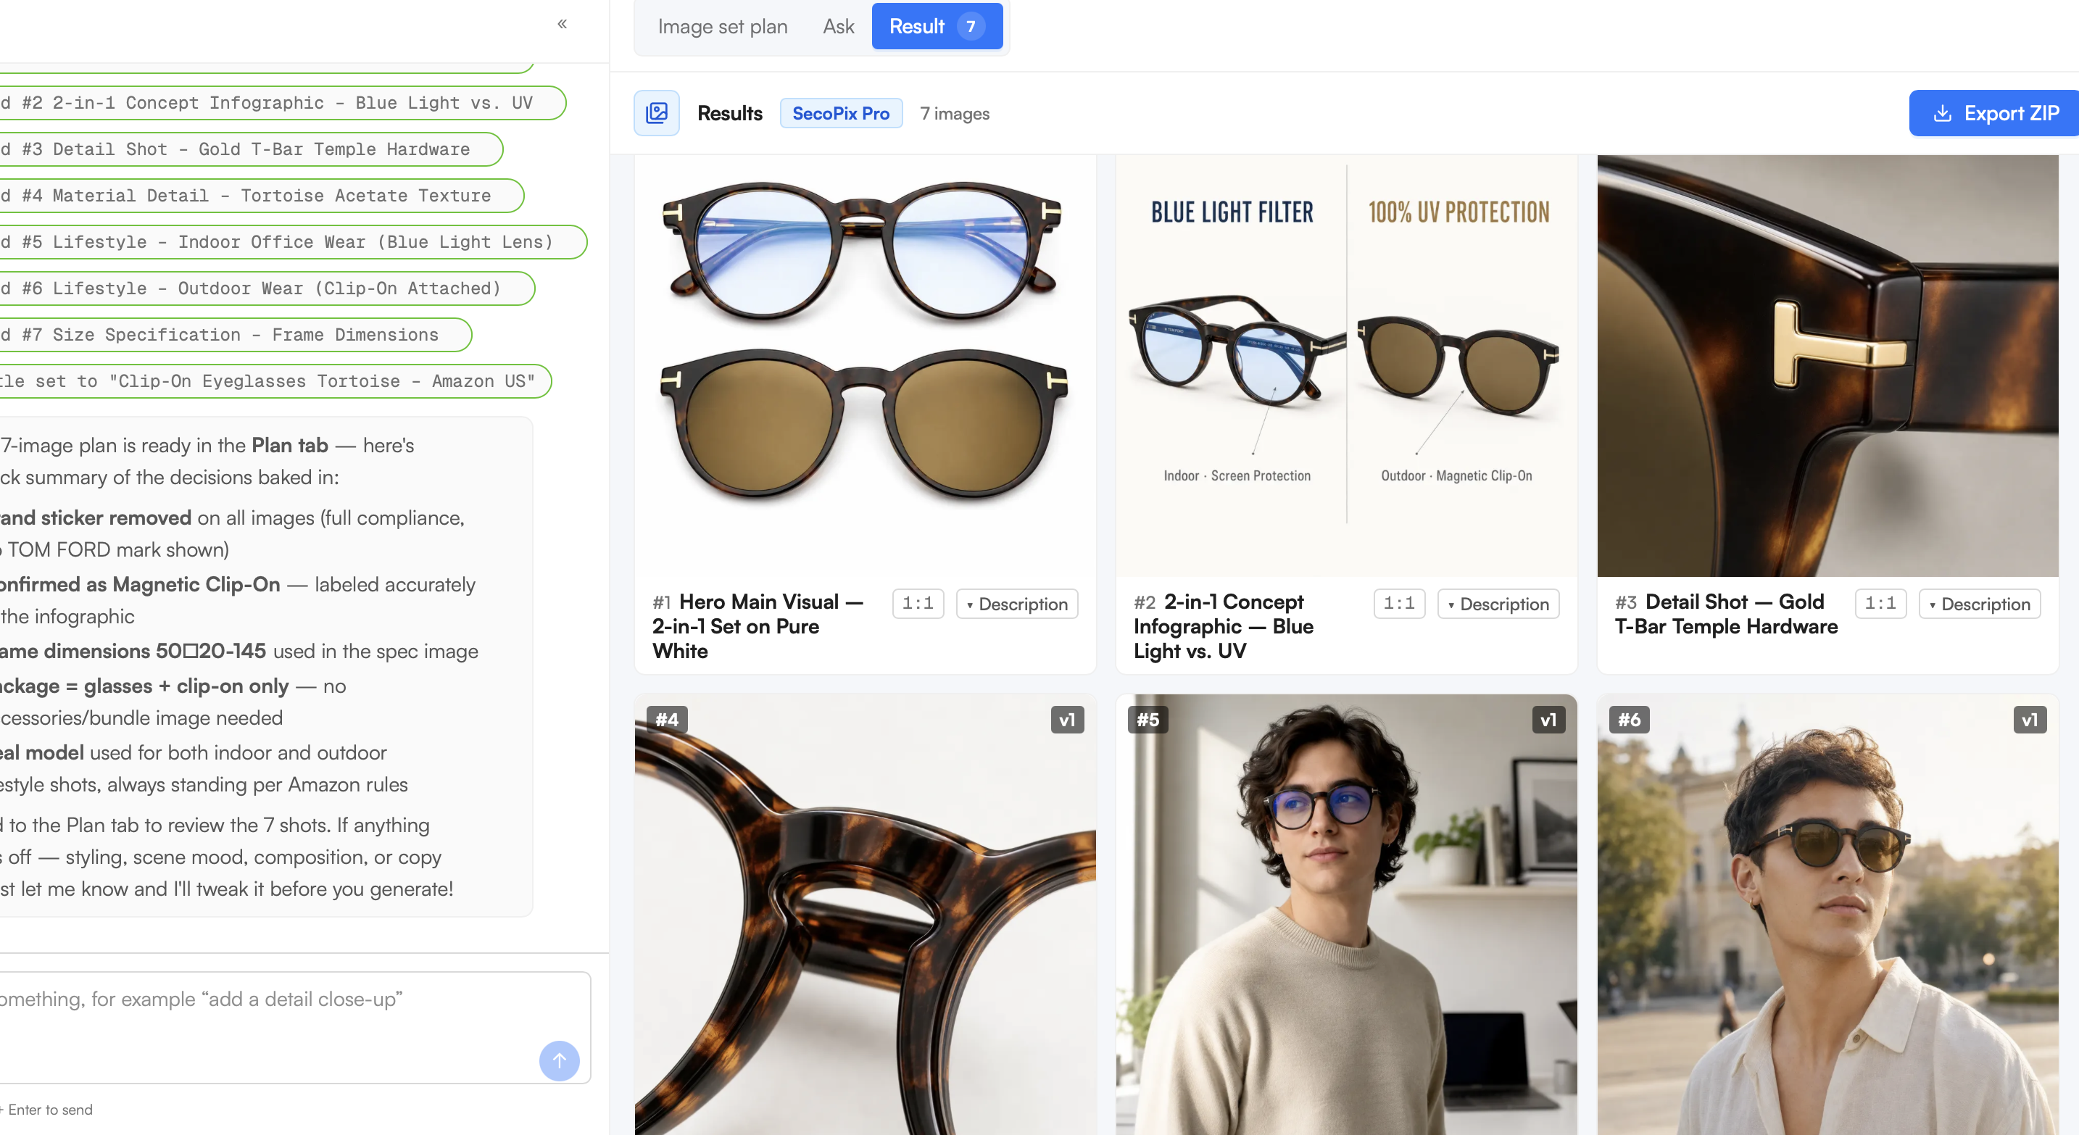The height and width of the screenshot is (1135, 2079).
Task: Open the Blue Light vs UV infographic image
Action: (1346, 365)
